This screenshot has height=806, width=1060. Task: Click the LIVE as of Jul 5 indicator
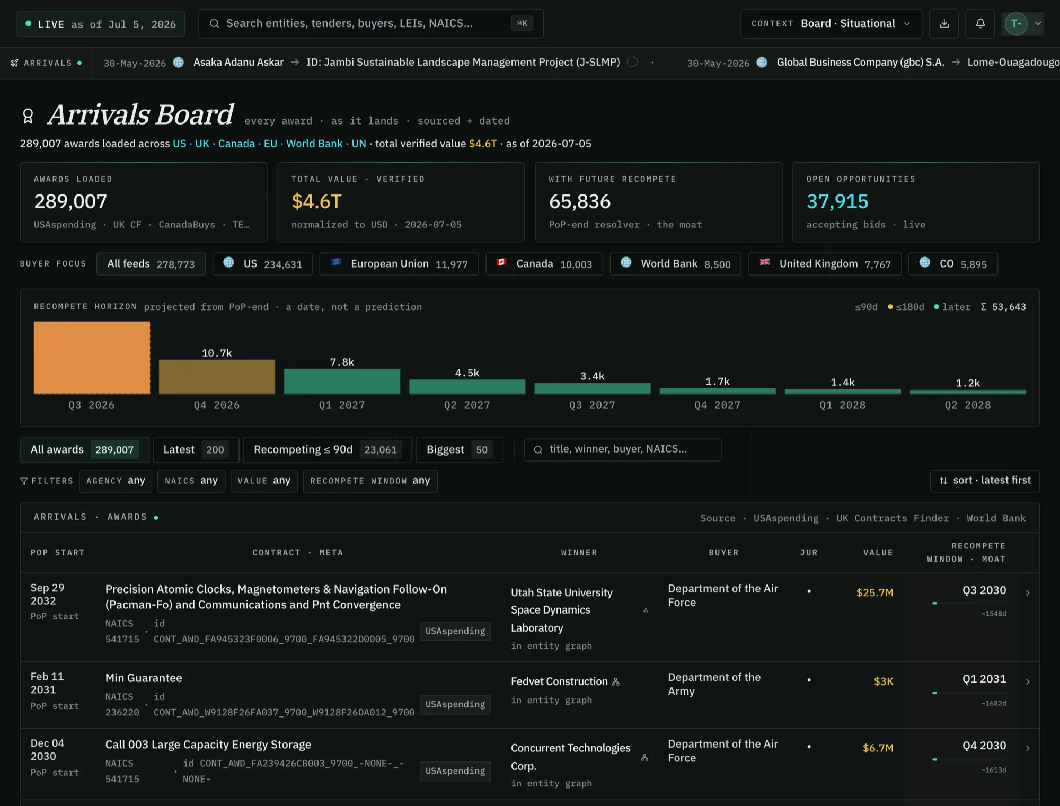[x=101, y=24]
